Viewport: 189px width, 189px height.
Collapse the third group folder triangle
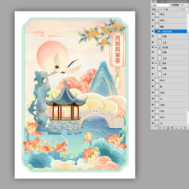point(156,63)
